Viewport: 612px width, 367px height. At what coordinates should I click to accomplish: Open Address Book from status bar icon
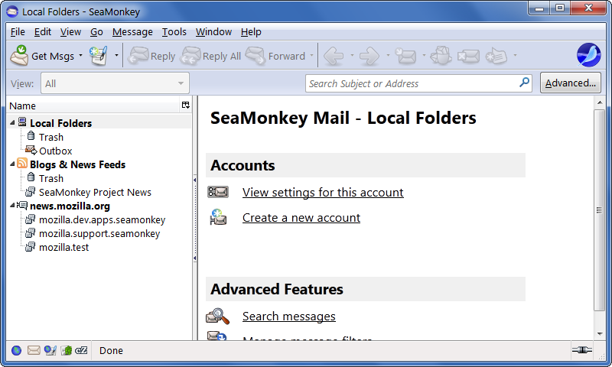(67, 351)
